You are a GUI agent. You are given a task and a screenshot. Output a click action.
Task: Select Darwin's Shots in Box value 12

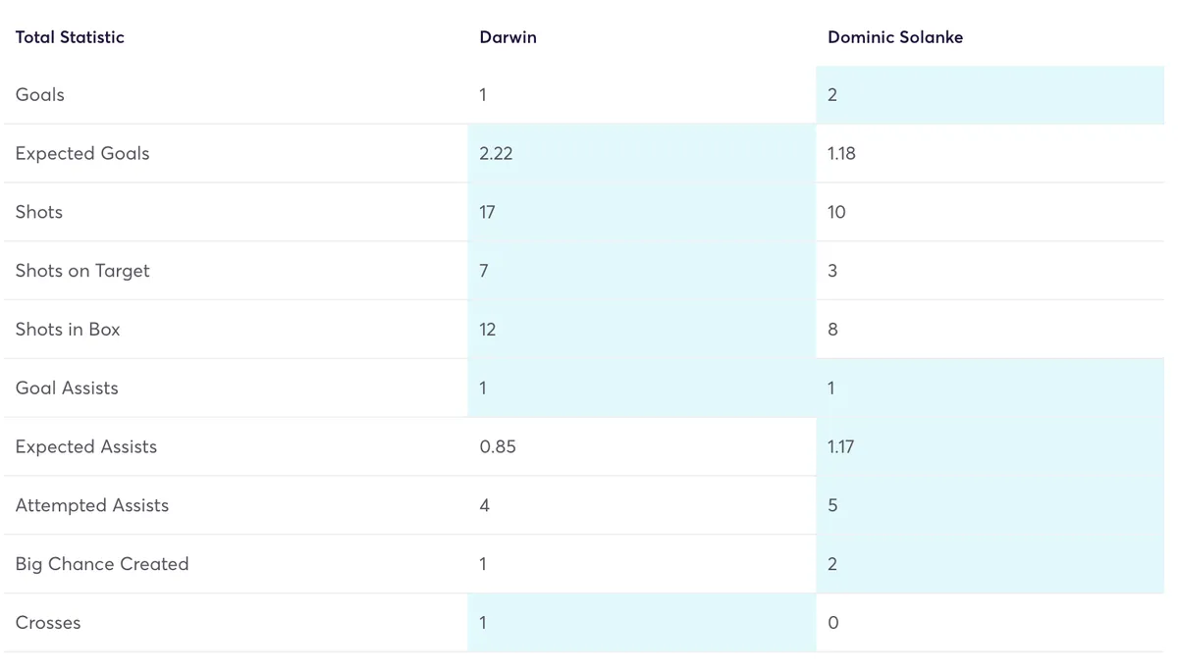488,330
